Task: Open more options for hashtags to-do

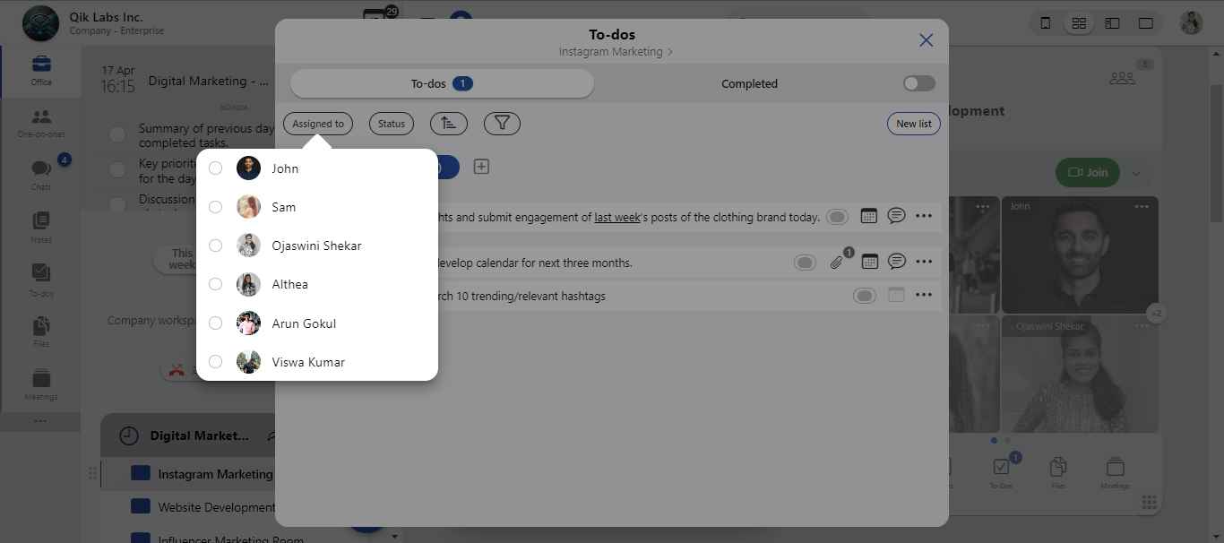Action: (924, 296)
